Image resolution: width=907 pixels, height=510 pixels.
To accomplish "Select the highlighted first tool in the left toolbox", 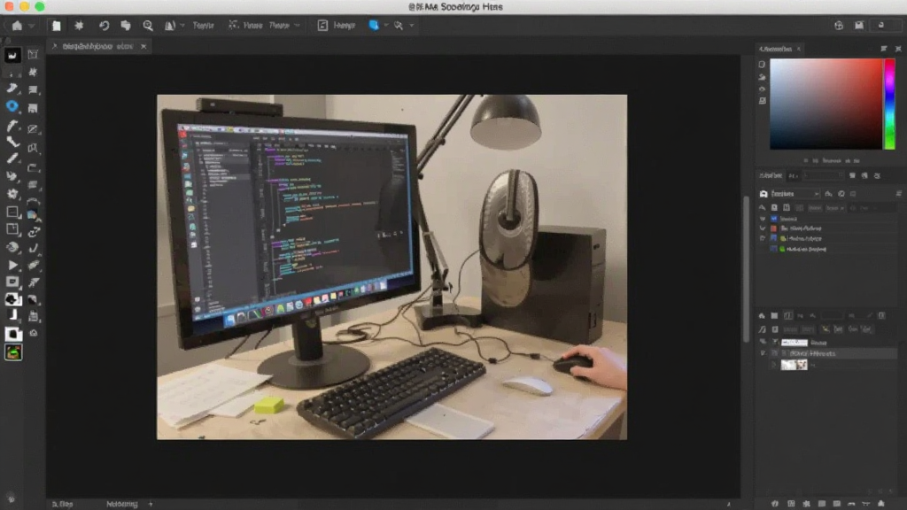I will [12, 55].
